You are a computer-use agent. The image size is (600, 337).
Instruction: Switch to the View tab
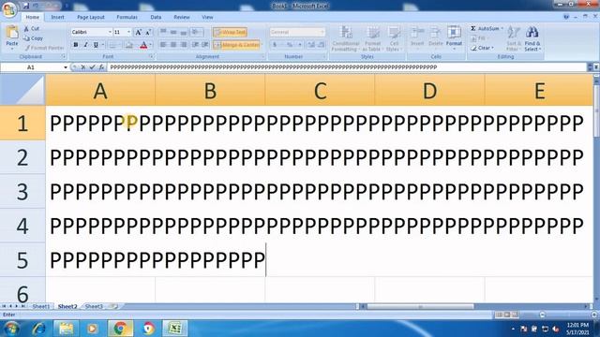tap(207, 17)
